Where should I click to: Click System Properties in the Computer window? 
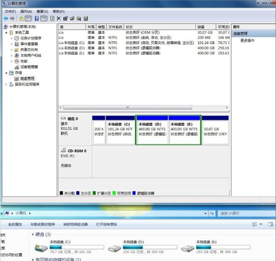tap(15, 224)
